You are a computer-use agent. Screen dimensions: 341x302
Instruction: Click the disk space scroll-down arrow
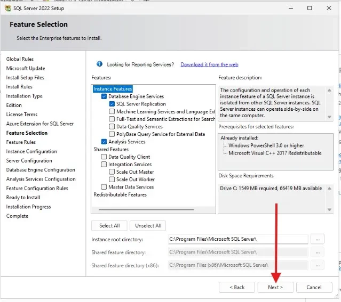329,209
